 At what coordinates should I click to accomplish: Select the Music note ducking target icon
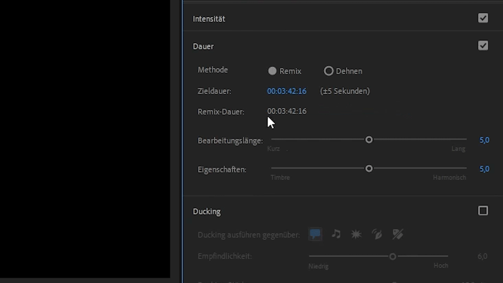(x=336, y=234)
